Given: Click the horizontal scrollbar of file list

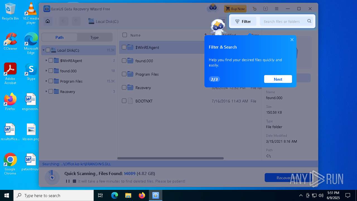Looking at the screenshot, I should pos(170,158).
